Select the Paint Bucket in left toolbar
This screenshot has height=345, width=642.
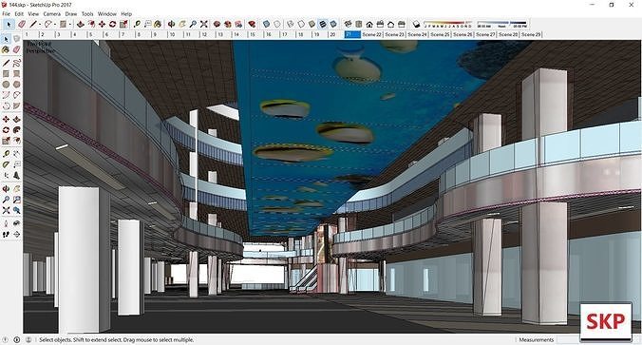coord(6,49)
